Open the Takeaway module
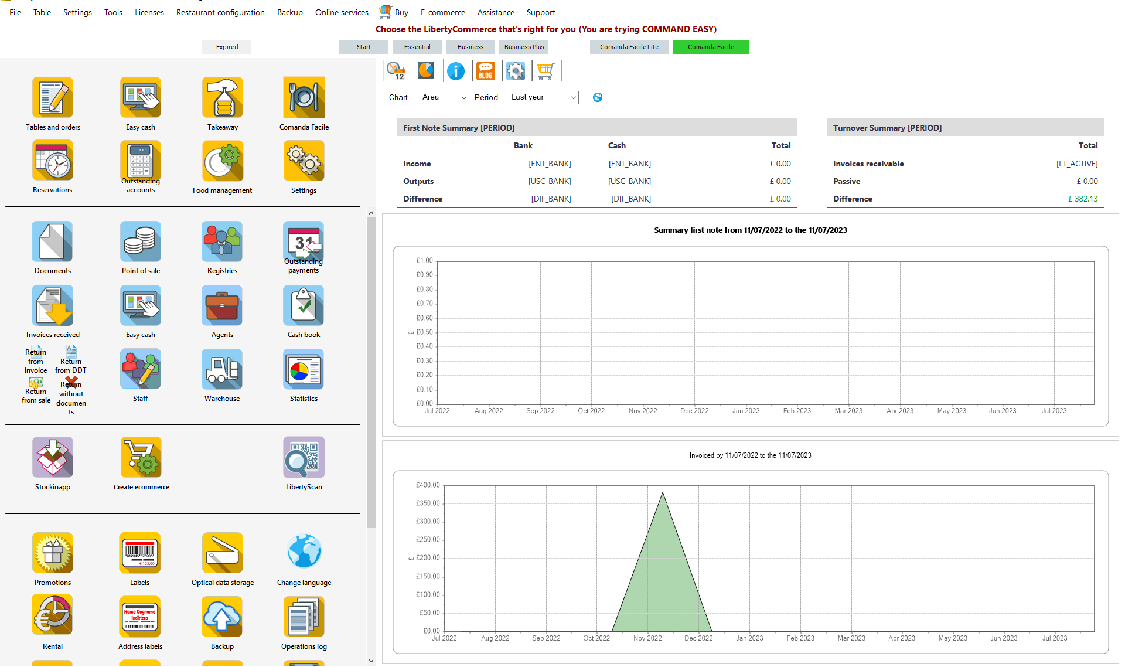 point(223,97)
